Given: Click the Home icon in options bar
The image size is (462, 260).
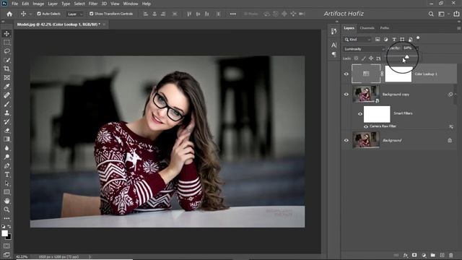Looking at the screenshot, I should tap(9, 14).
